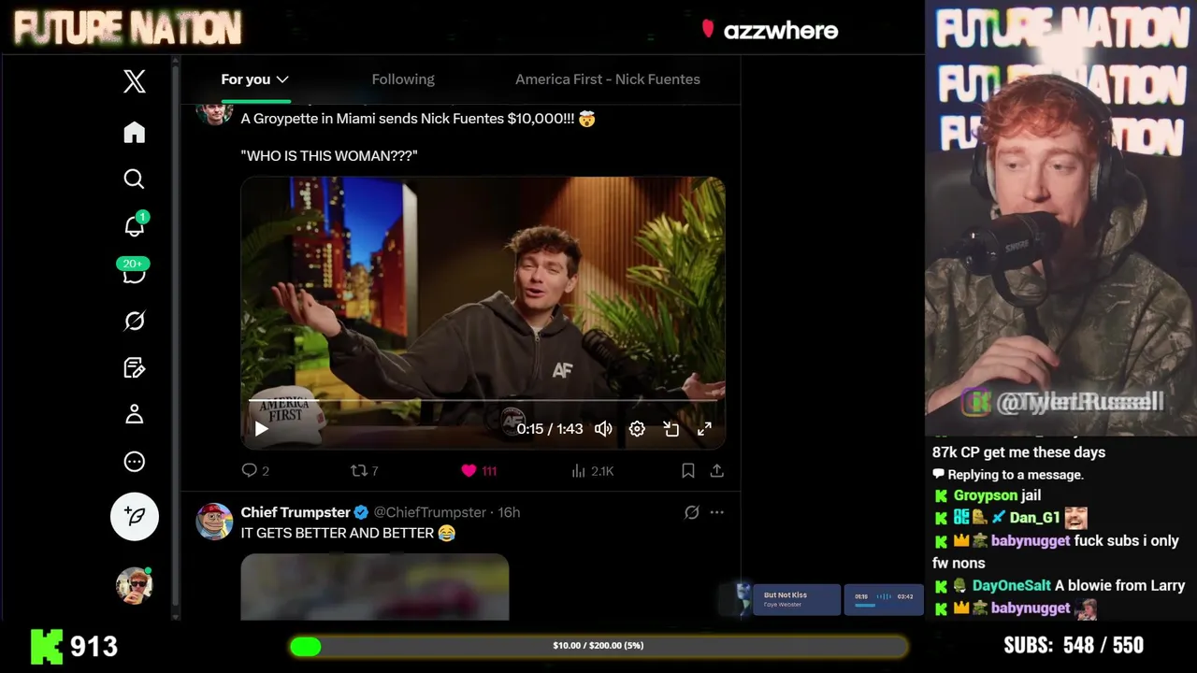This screenshot has height=673, width=1197.
Task: Open Notifications bell icon
Action: (134, 225)
